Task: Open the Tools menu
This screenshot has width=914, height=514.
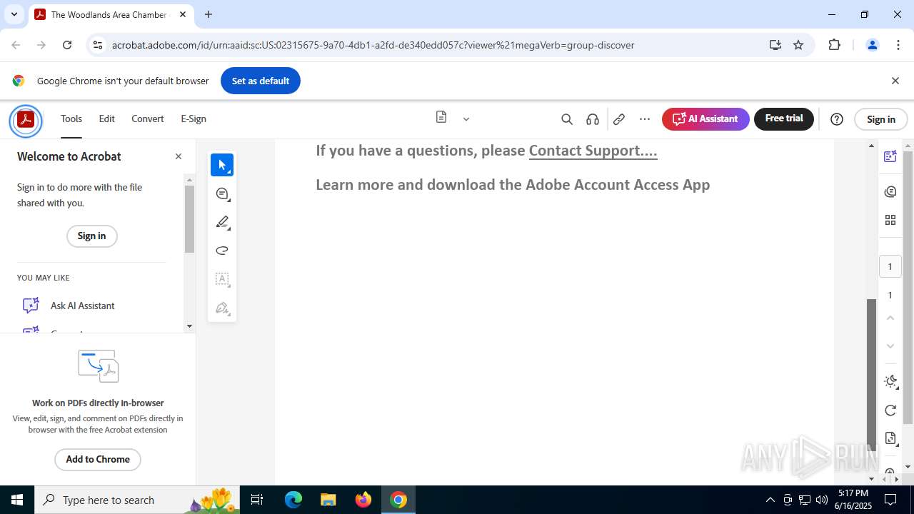Action: (x=71, y=119)
